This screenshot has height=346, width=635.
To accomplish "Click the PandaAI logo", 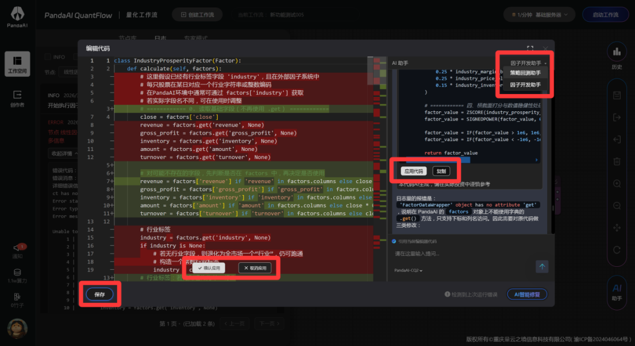I will pos(17,17).
